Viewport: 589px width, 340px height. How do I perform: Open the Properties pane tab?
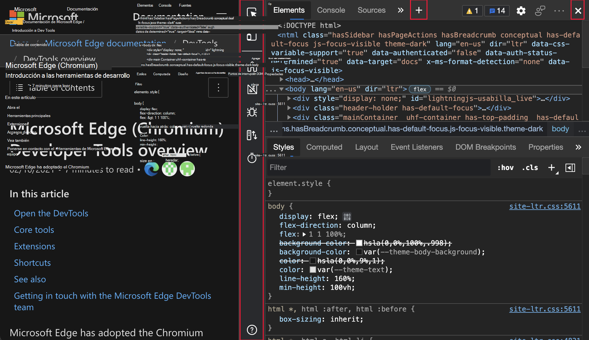tap(546, 147)
